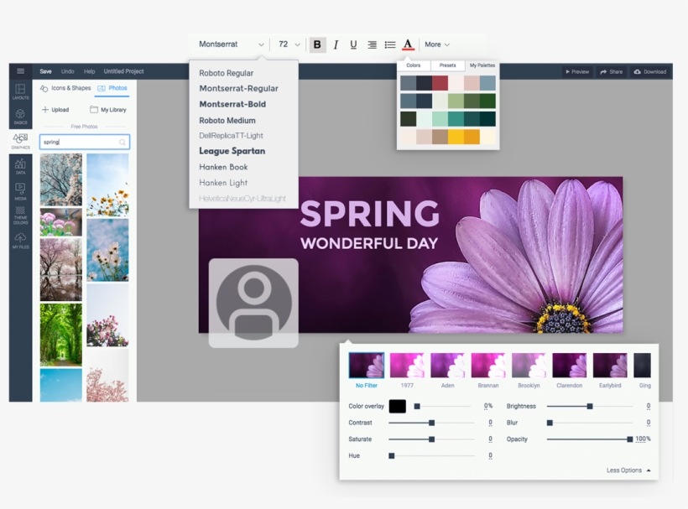Expand the More formatting options
This screenshot has height=509, width=688.
[437, 44]
